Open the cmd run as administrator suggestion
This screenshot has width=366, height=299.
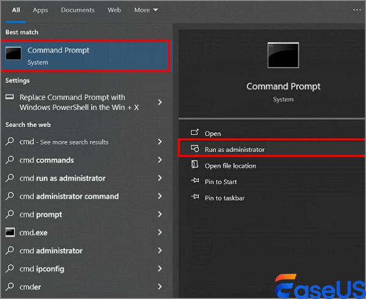[x=62, y=178]
